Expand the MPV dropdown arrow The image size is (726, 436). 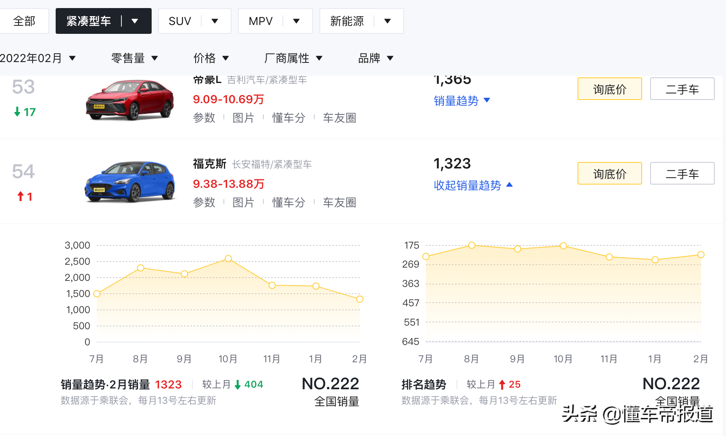(296, 21)
